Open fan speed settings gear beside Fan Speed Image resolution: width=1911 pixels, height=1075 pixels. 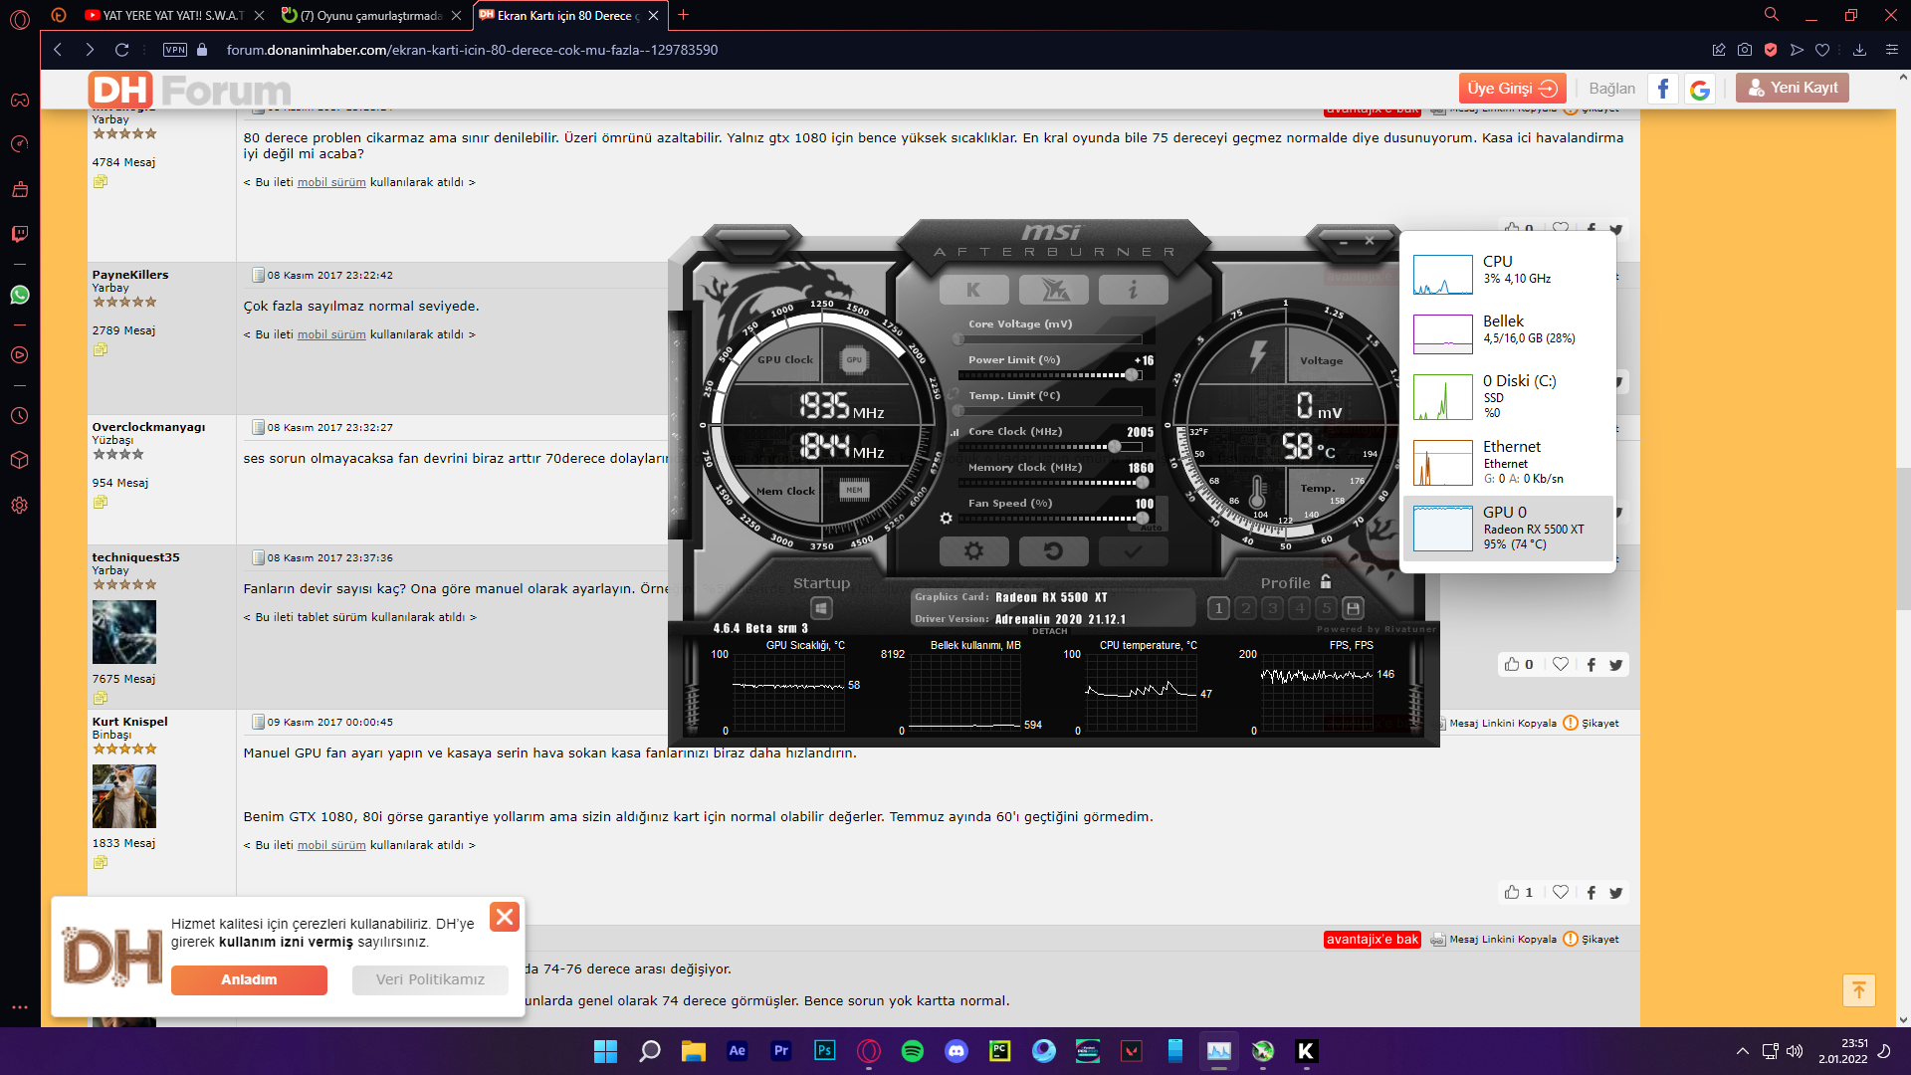click(946, 519)
